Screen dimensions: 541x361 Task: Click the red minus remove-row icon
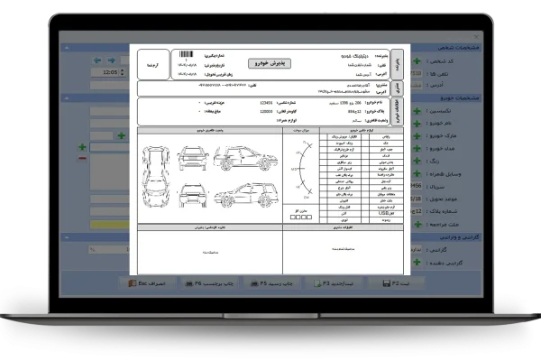[82, 159]
